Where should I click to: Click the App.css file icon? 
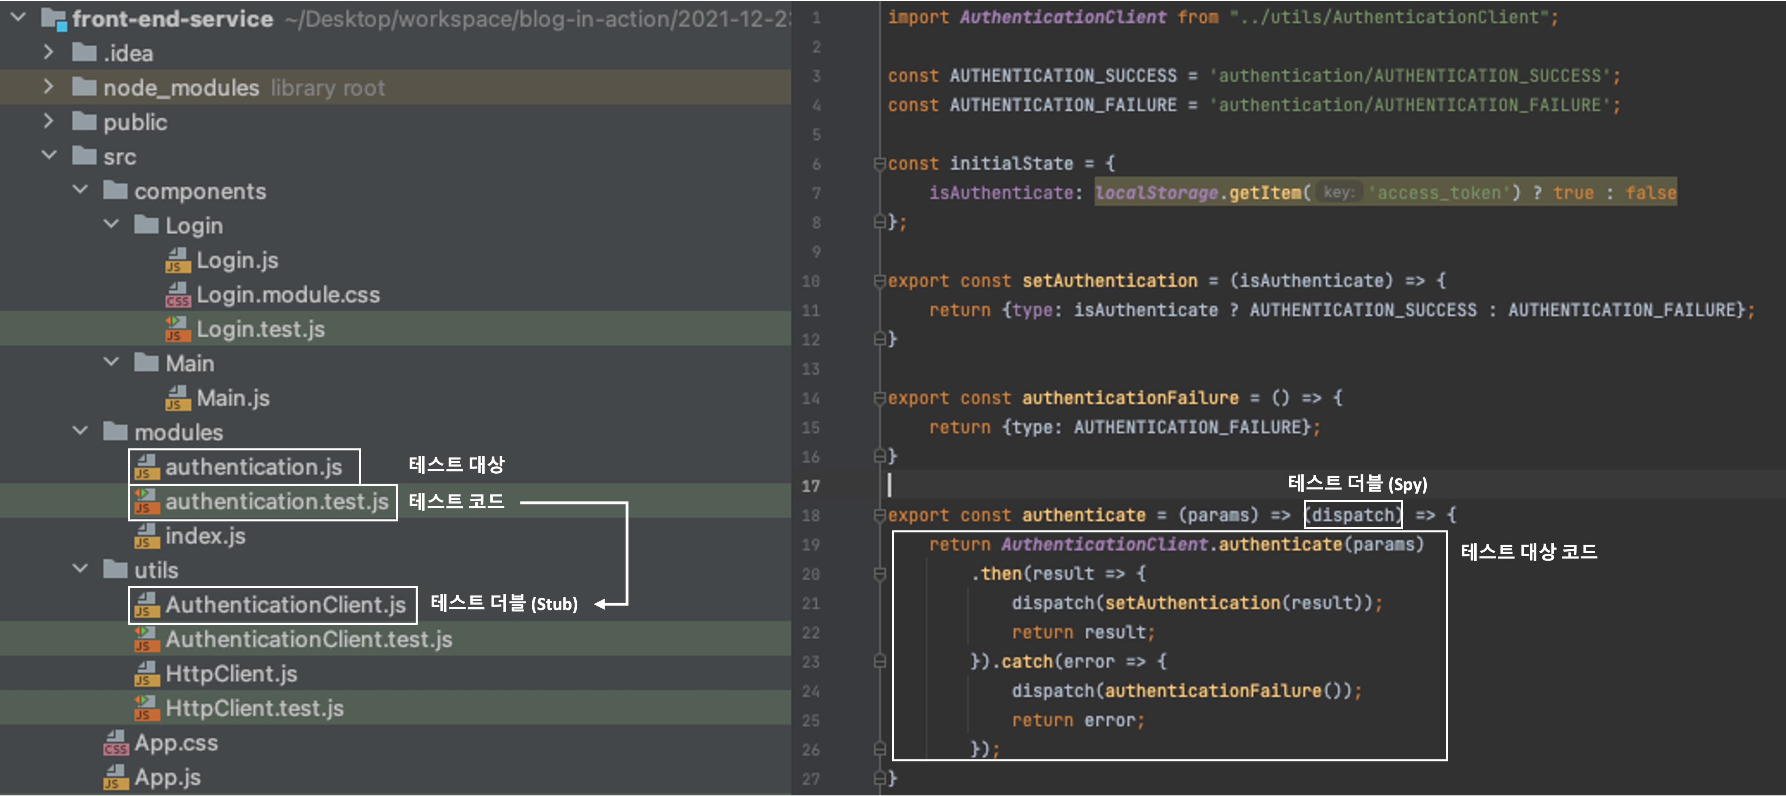click(x=116, y=742)
